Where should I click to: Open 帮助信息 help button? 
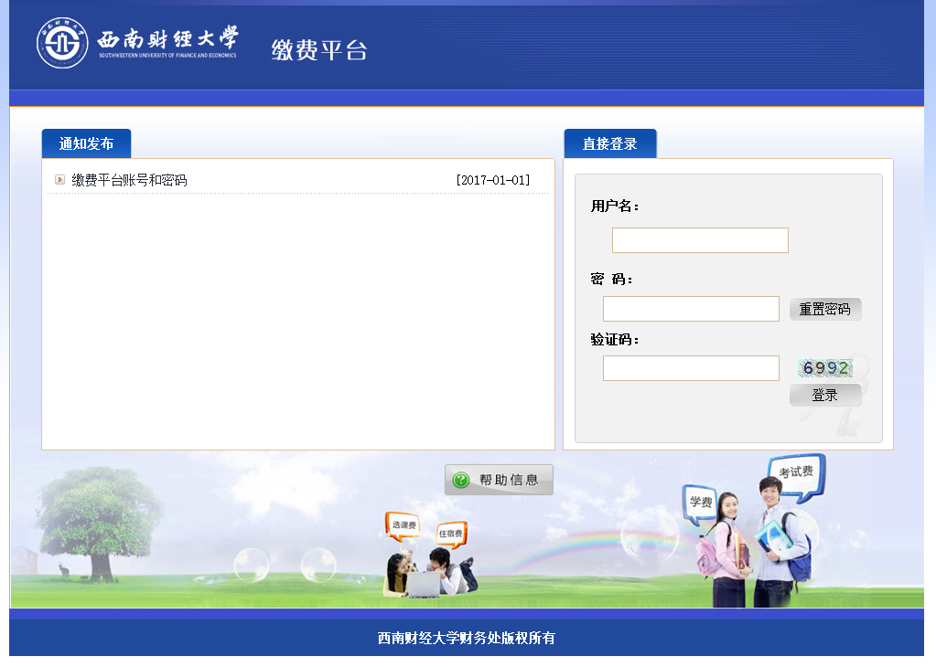click(x=499, y=480)
